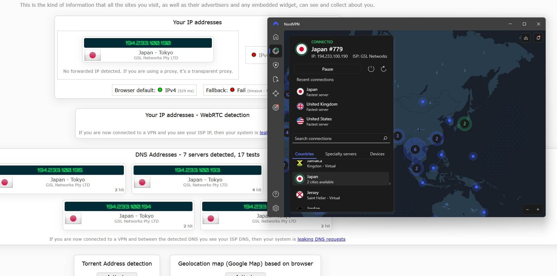Click DNS Addresses - 7 servers detected heading

point(197,154)
